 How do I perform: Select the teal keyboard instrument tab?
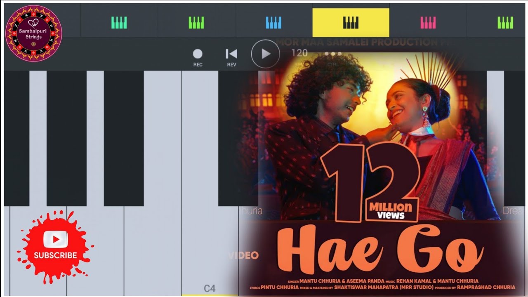tap(119, 22)
